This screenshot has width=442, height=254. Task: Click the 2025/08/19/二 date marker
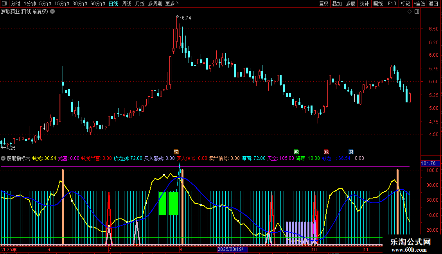[x=233, y=249]
